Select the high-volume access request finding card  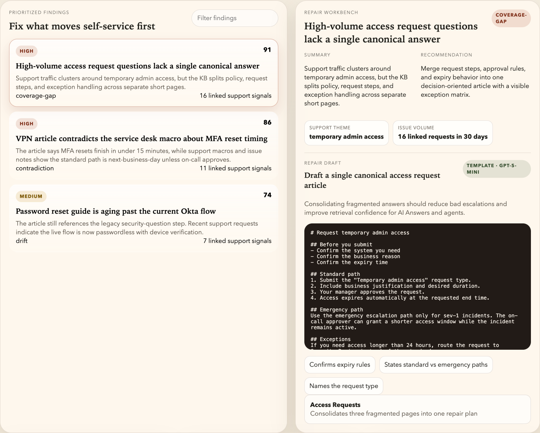(143, 73)
